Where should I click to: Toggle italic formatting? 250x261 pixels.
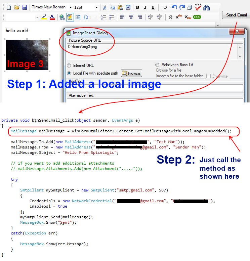point(145,7)
